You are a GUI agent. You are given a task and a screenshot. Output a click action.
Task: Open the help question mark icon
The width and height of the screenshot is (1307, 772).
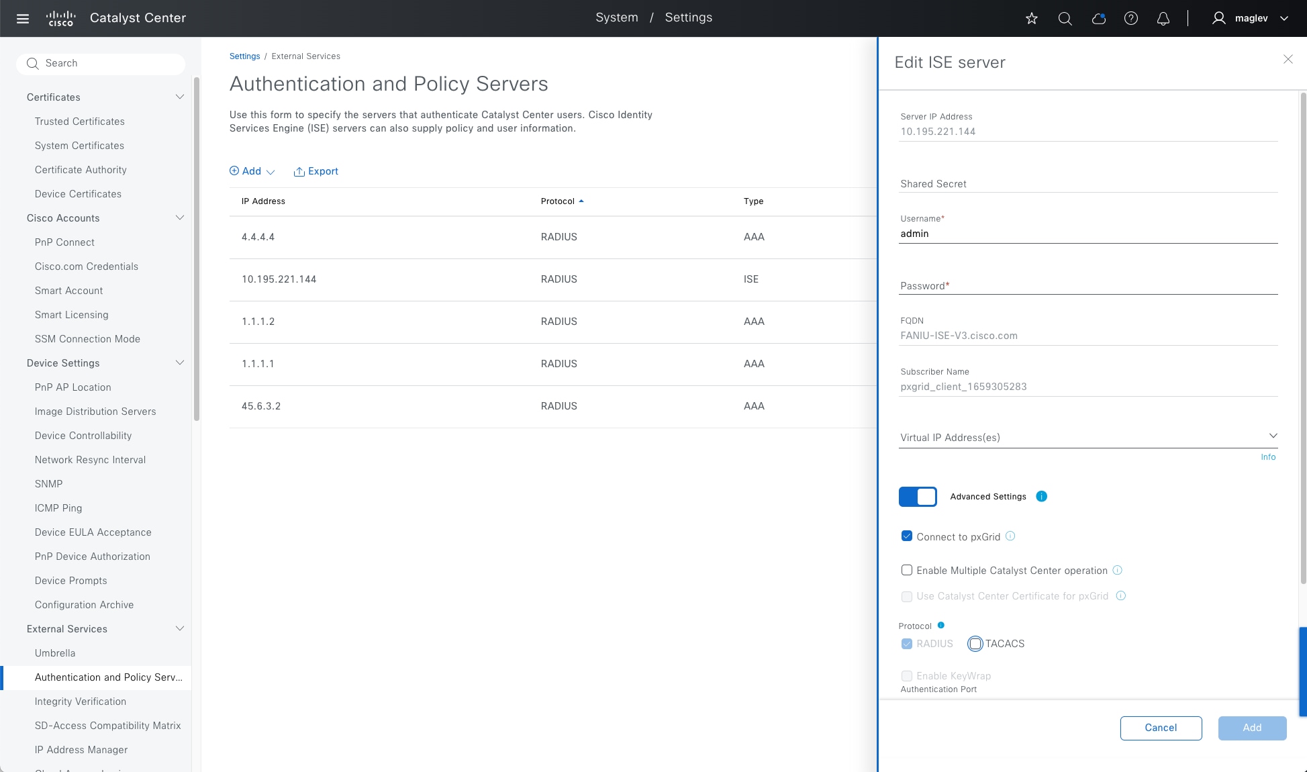coord(1131,18)
